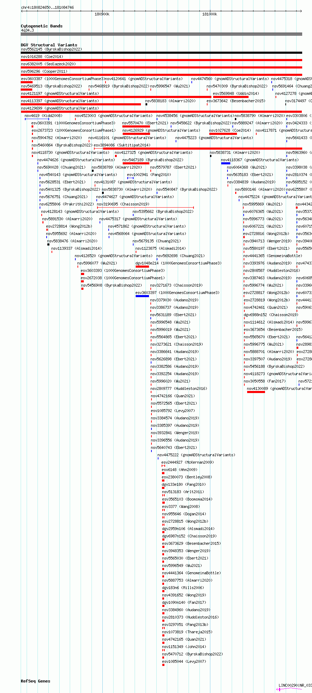Click the nsv5456908 (ByrskaBishop2022) label
The image size is (312, 693).
tap(111, 285)
